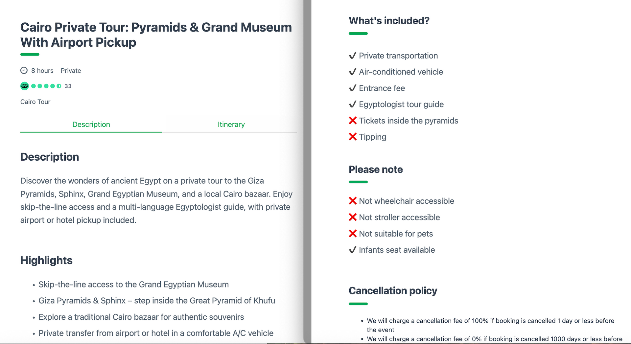Viewport: 631px width, 344px height.
Task: Click checkmark beside Egyptologist tour guide
Action: [353, 104]
